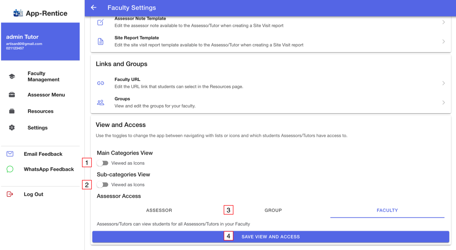Click the Site Report Template document icon
456x250 pixels.
click(101, 41)
